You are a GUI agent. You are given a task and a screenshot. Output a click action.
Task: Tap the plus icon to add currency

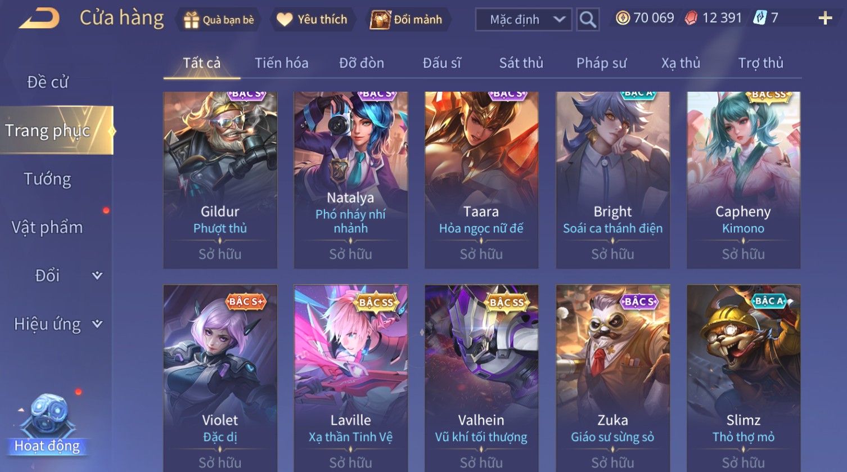825,19
